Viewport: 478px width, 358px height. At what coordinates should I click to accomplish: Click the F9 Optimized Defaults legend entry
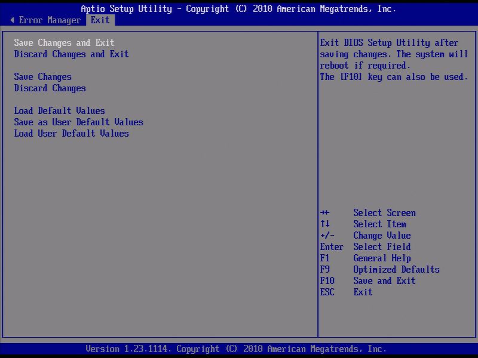click(x=381, y=269)
